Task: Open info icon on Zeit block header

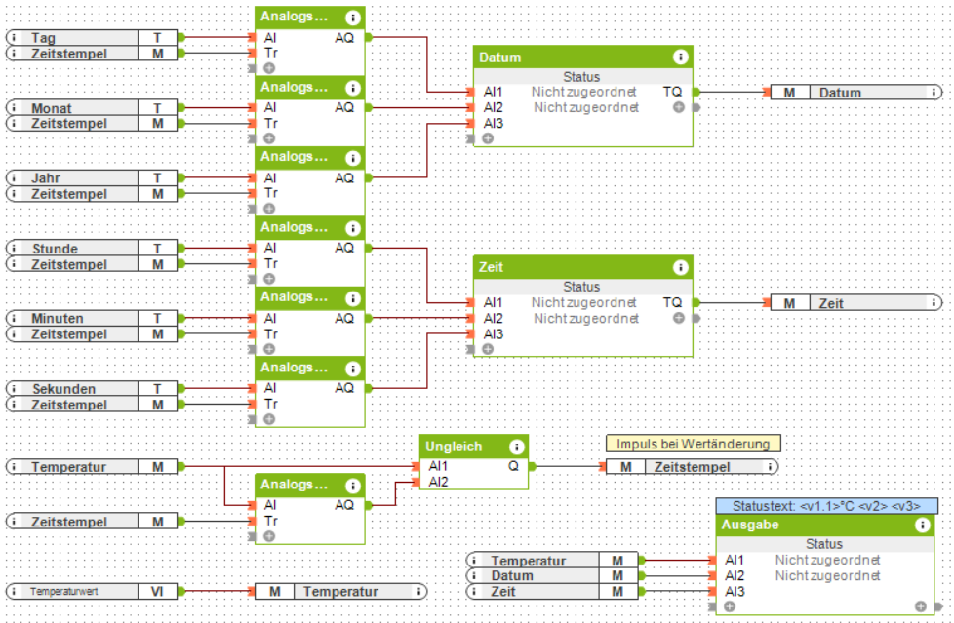Action: (680, 267)
